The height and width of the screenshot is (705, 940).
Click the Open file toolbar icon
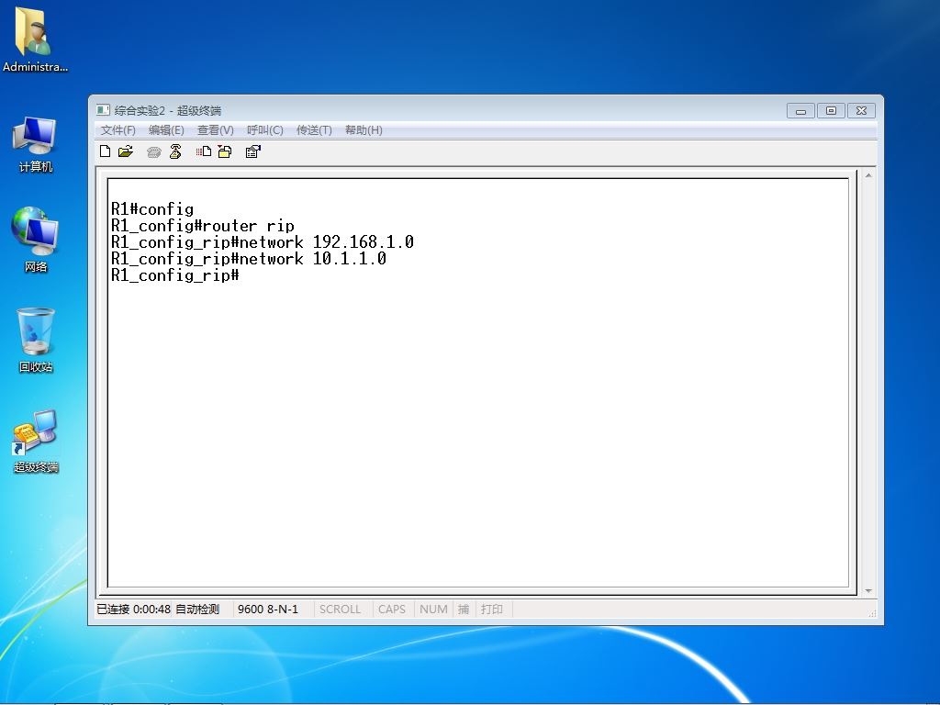click(125, 151)
